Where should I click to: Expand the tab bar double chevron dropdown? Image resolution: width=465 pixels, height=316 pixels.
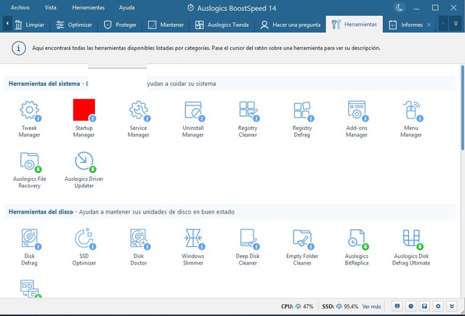[x=456, y=24]
